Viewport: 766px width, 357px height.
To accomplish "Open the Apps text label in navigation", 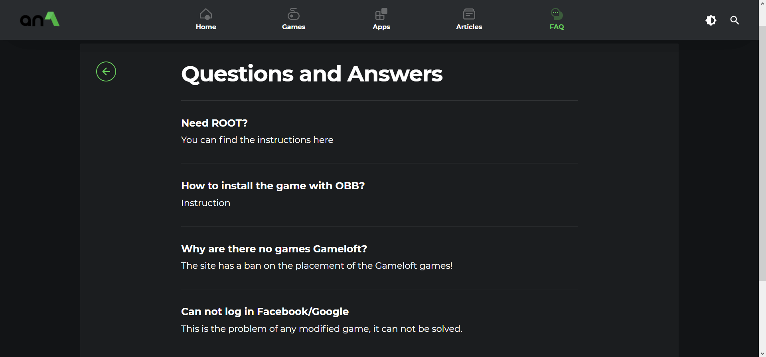I will (x=381, y=27).
